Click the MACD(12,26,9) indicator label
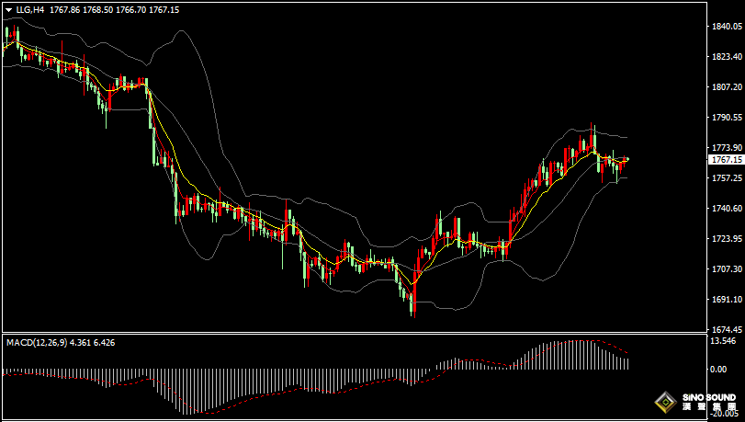Viewport: 745px width, 422px height. [x=33, y=342]
